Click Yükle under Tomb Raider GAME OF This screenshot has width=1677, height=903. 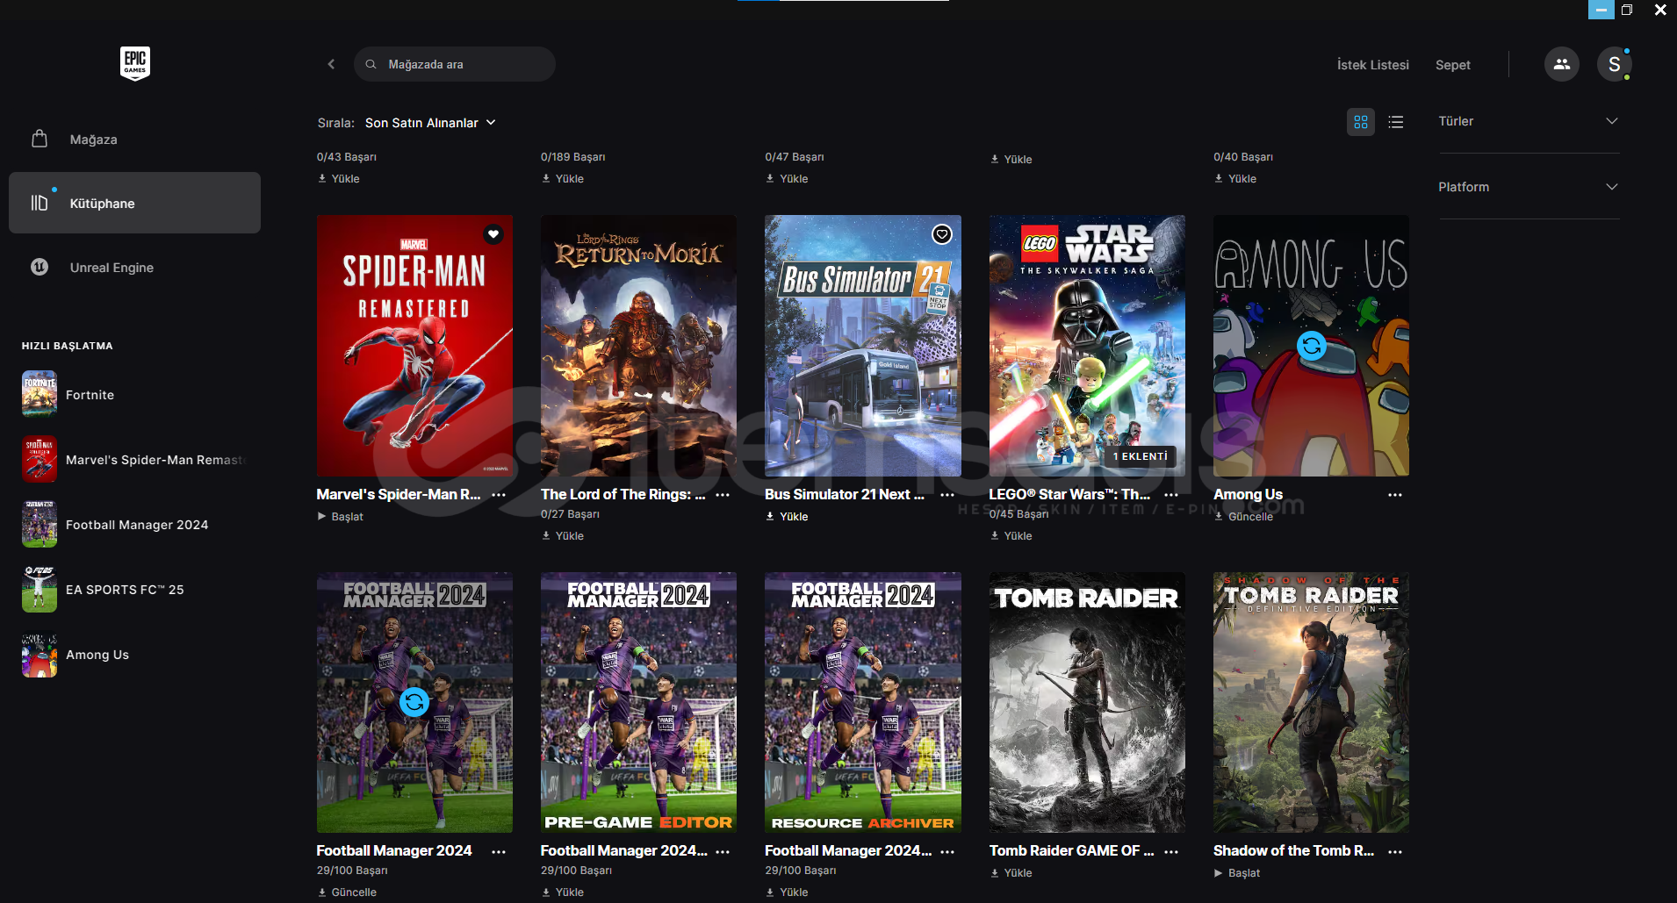tap(1011, 873)
